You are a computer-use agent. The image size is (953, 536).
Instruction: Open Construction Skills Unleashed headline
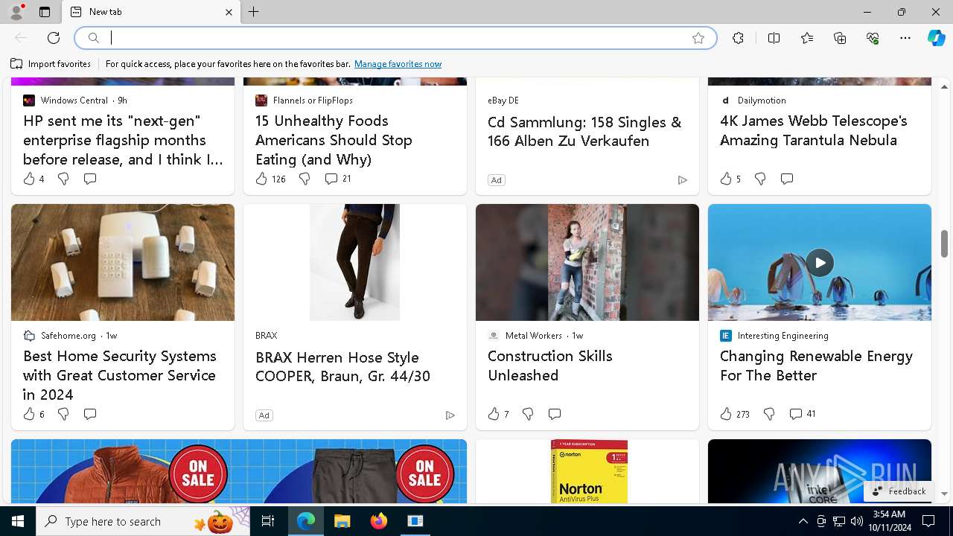pyautogui.click(x=550, y=366)
